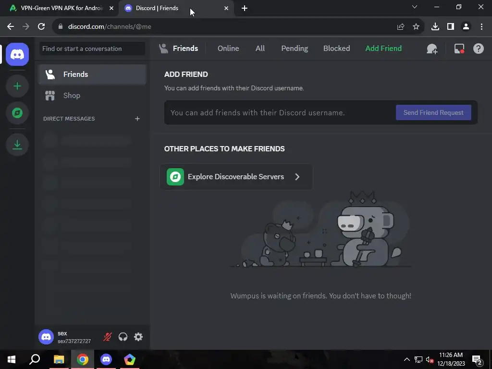Bookmark page with the star icon
This screenshot has width=492, height=369.
tap(416, 27)
